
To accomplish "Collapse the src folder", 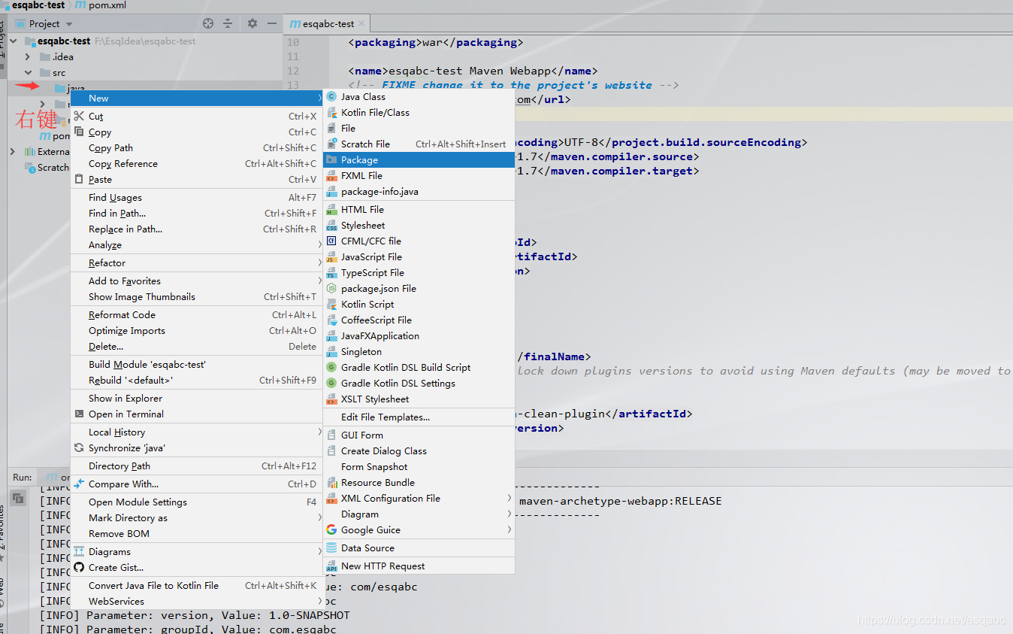I will click(28, 73).
